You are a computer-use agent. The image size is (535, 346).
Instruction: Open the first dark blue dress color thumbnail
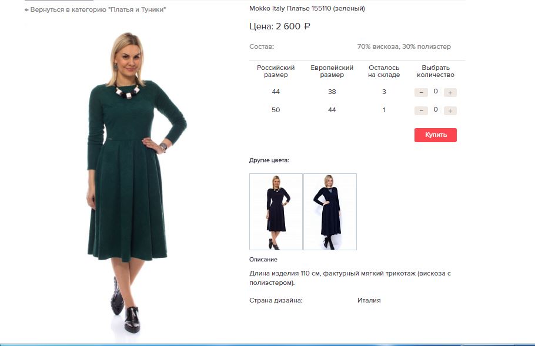pos(276,211)
